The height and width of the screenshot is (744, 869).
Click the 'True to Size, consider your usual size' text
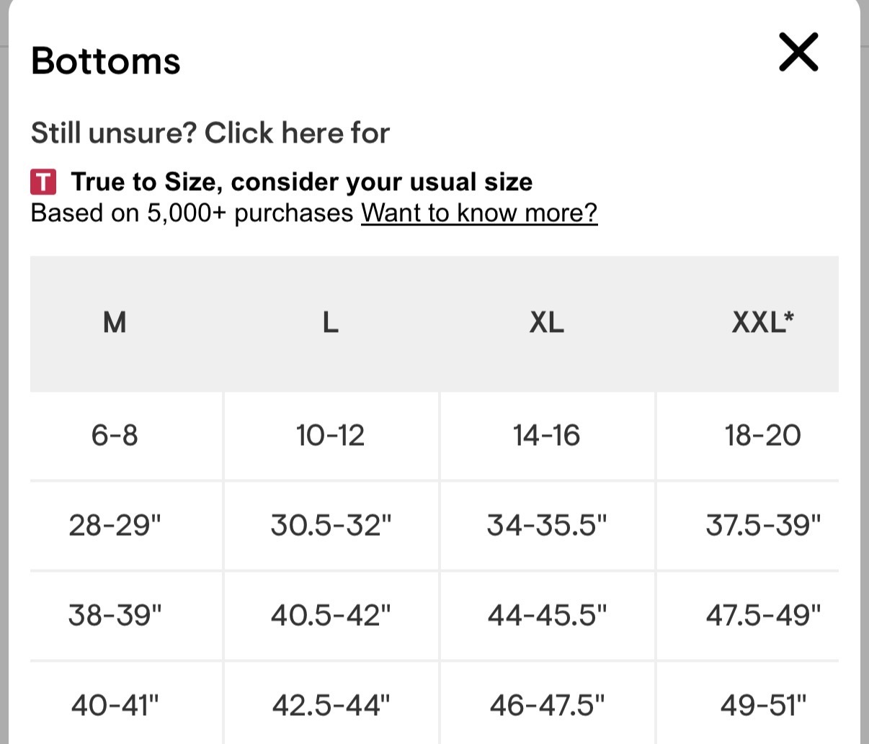301,182
